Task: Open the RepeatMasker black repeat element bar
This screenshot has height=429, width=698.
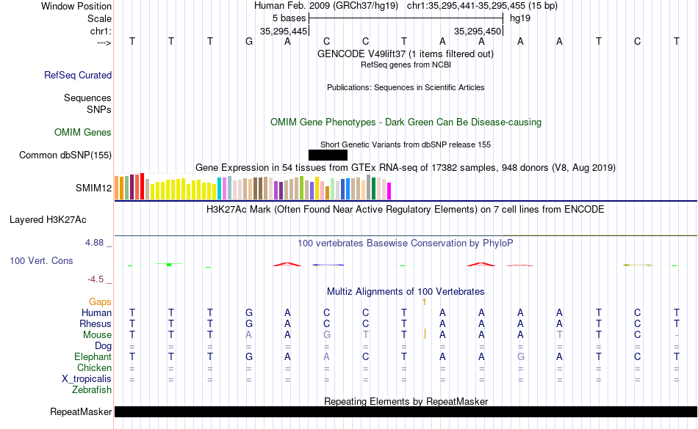Action: click(406, 411)
